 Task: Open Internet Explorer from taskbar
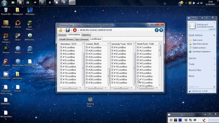click(x=42, y=2)
